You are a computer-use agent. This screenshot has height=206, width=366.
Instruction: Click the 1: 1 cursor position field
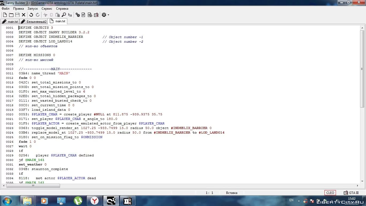coord(210,193)
